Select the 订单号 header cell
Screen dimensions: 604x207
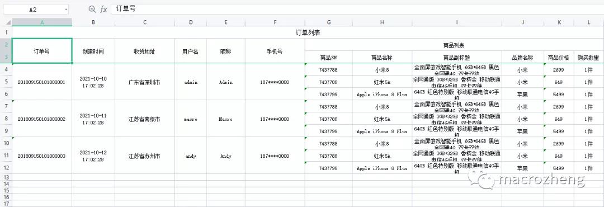pos(42,51)
